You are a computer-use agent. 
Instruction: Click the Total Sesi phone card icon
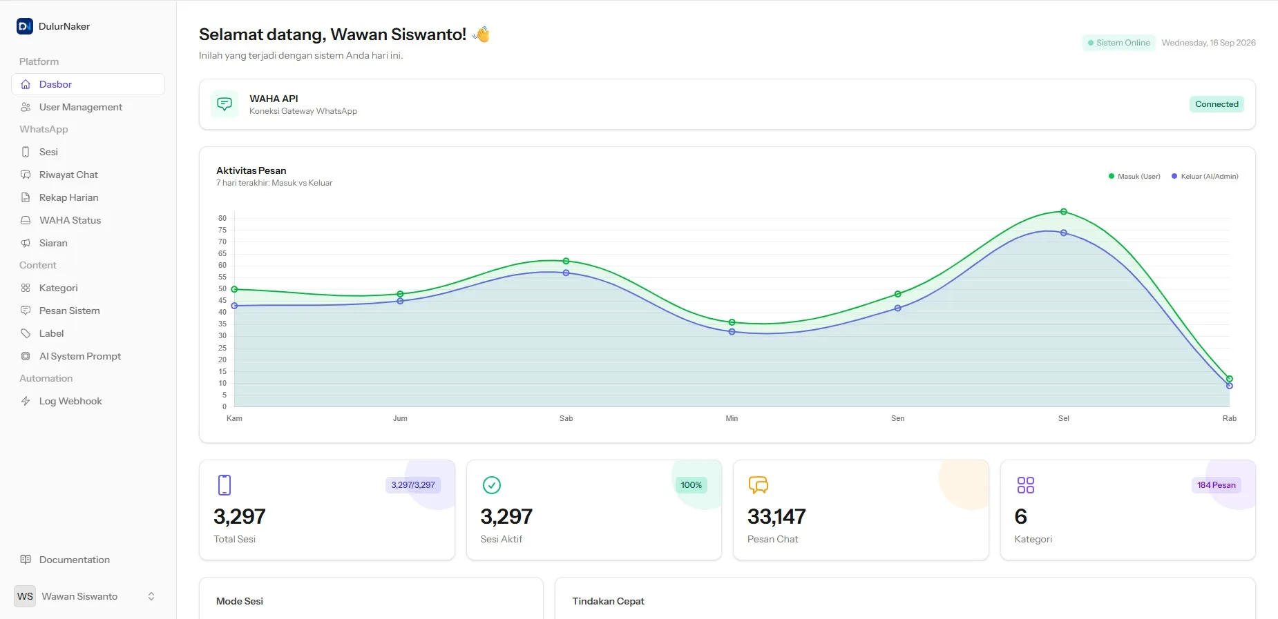(x=225, y=485)
